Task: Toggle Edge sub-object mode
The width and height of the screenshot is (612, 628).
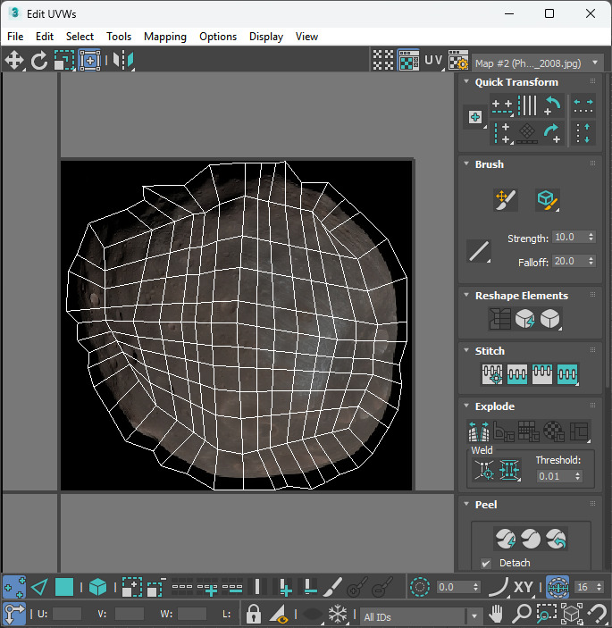Action: click(x=39, y=587)
